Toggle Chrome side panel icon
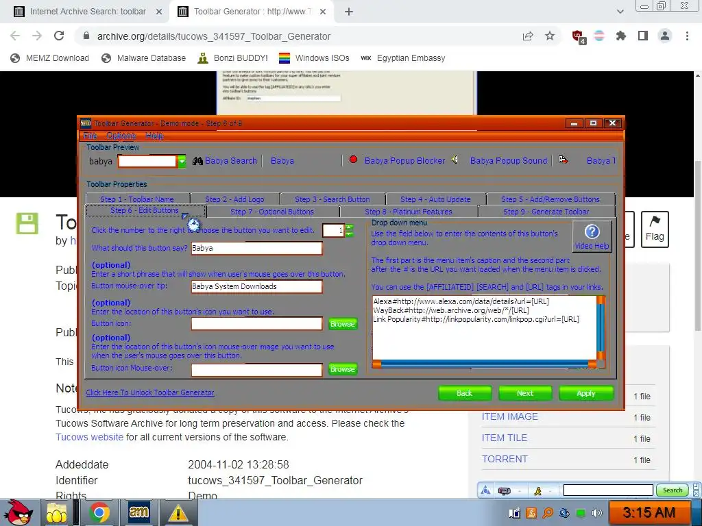The height and width of the screenshot is (526, 702). point(643,36)
